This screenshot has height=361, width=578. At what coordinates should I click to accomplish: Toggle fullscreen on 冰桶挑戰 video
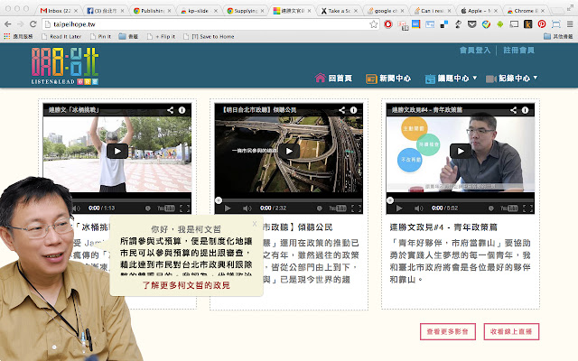(x=184, y=208)
